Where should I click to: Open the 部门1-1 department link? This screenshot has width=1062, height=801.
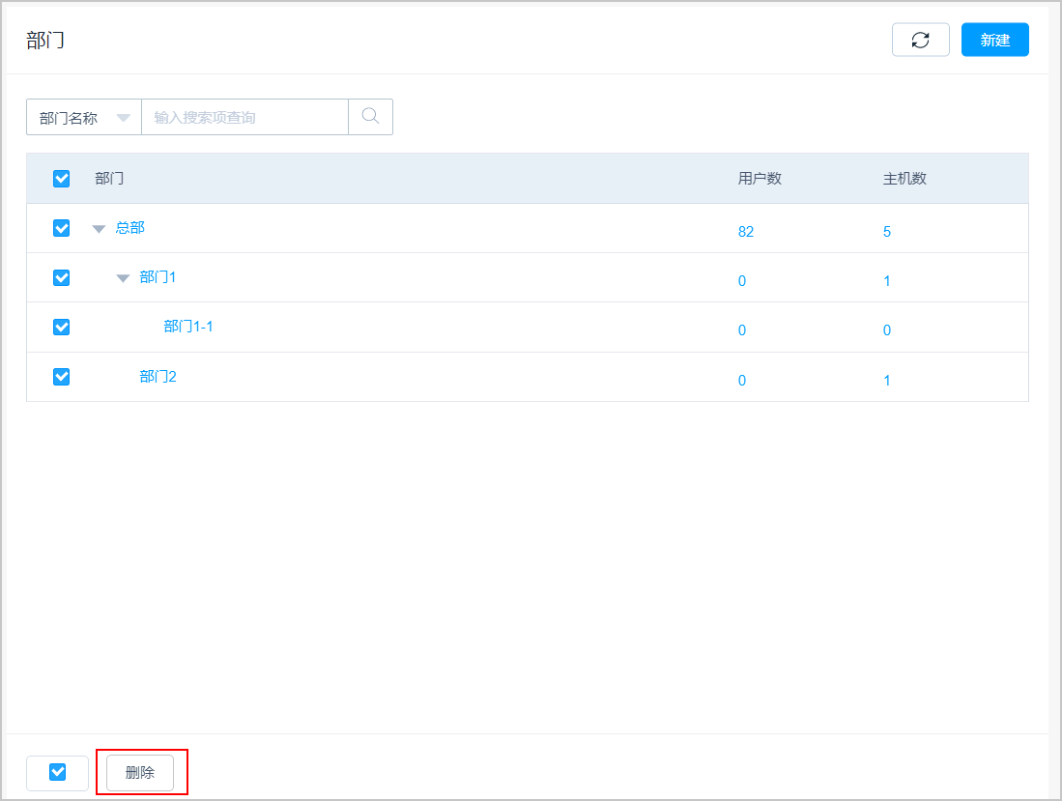188,327
